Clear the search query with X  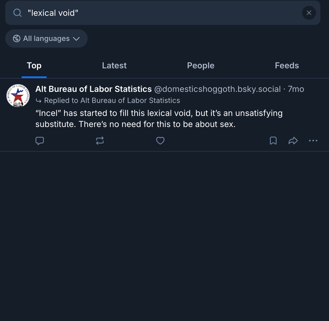coord(309,13)
